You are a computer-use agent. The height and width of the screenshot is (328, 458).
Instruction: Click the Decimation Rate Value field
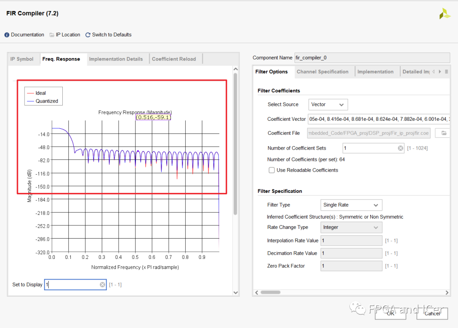(351, 253)
